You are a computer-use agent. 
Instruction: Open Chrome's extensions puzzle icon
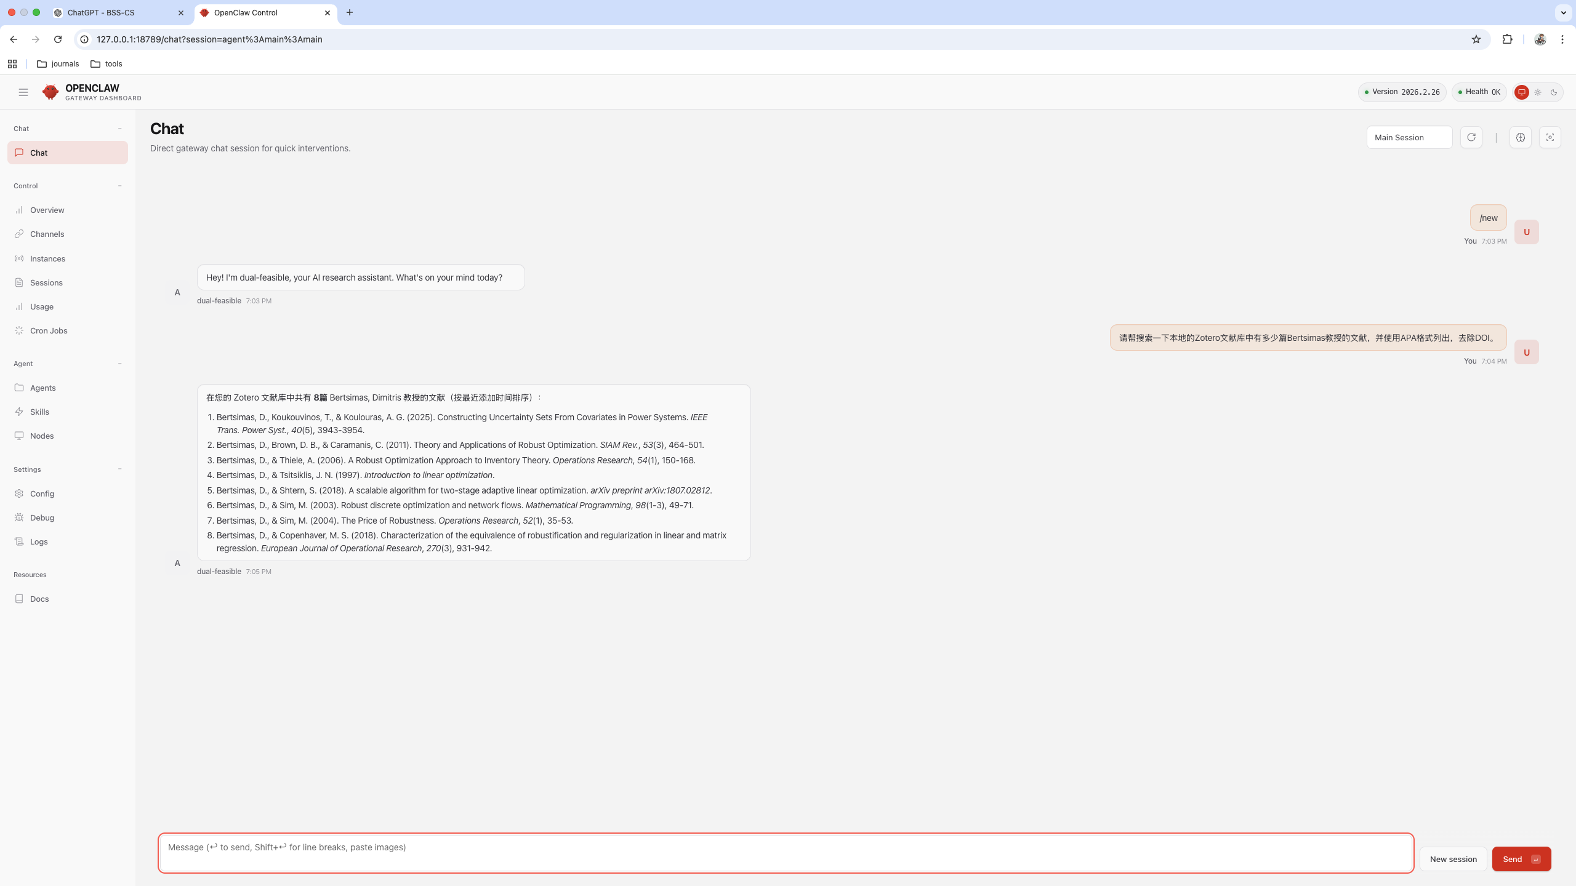(x=1507, y=39)
